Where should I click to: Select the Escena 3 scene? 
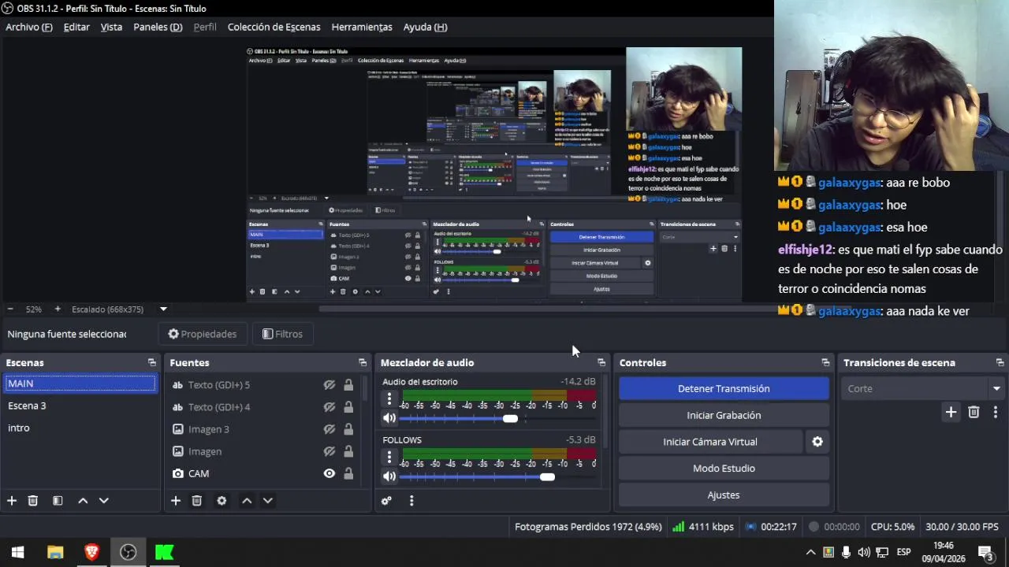tap(80, 406)
